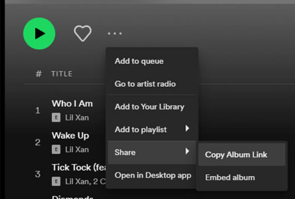
Task: Expand the arrow beside Add to playlist
Action: (187, 129)
